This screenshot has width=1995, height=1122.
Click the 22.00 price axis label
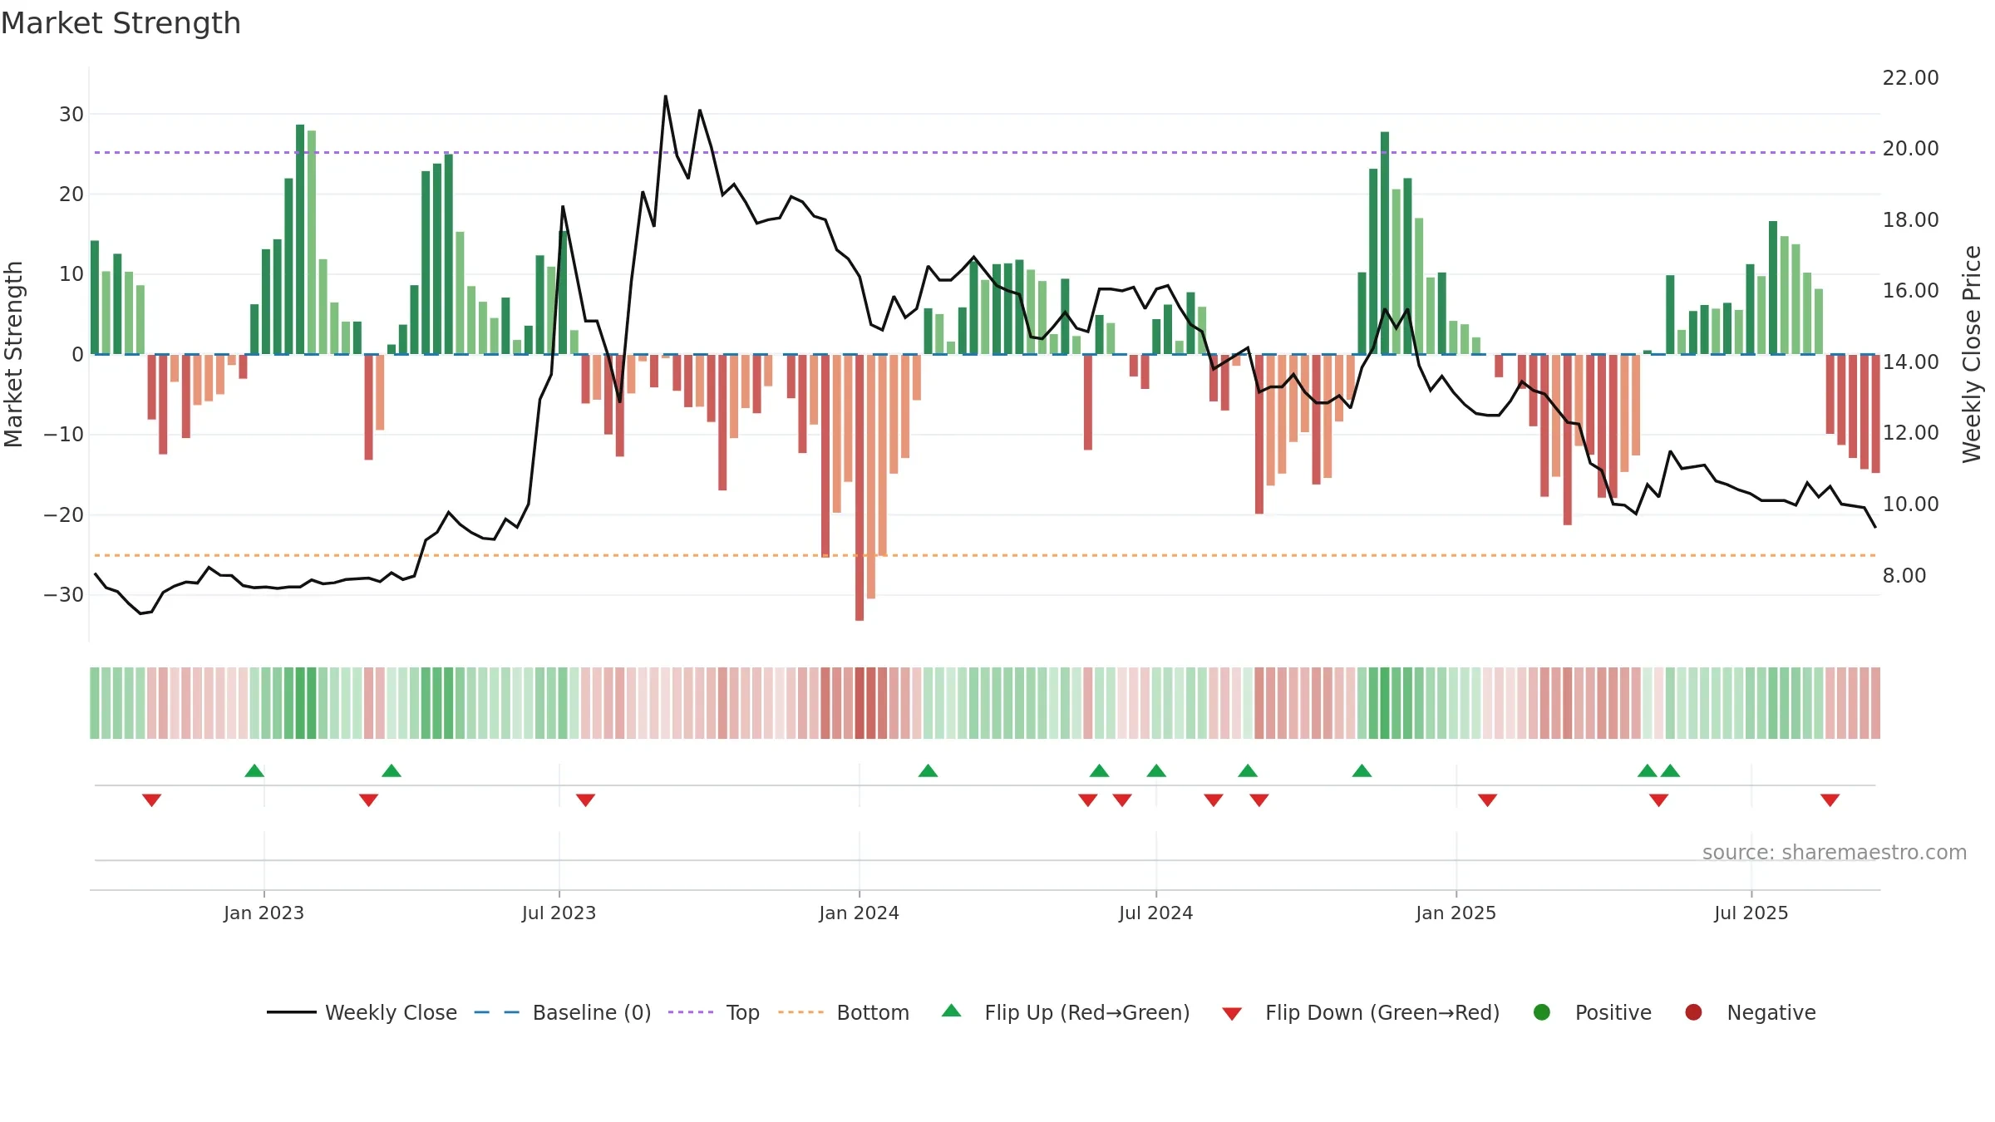click(1910, 77)
